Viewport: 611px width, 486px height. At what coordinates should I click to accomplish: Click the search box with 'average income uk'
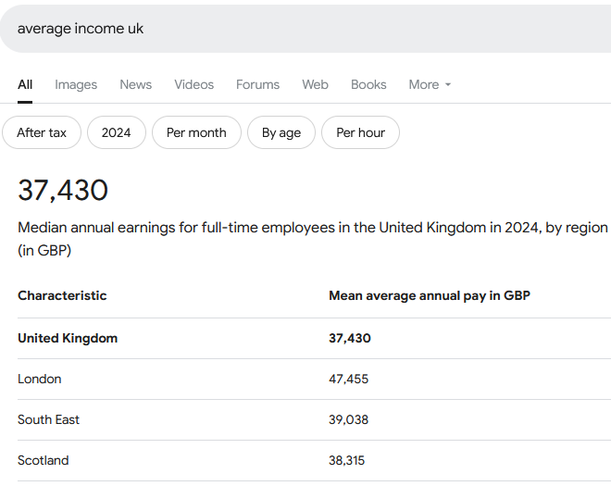(x=305, y=29)
